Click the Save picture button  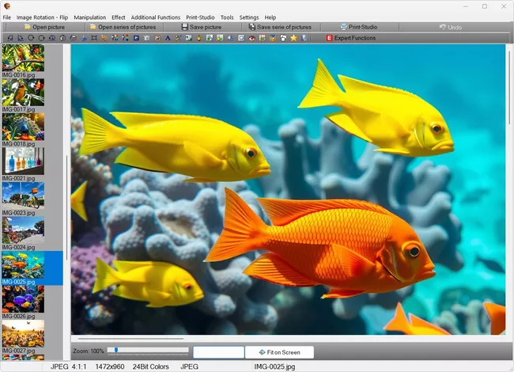(x=202, y=27)
